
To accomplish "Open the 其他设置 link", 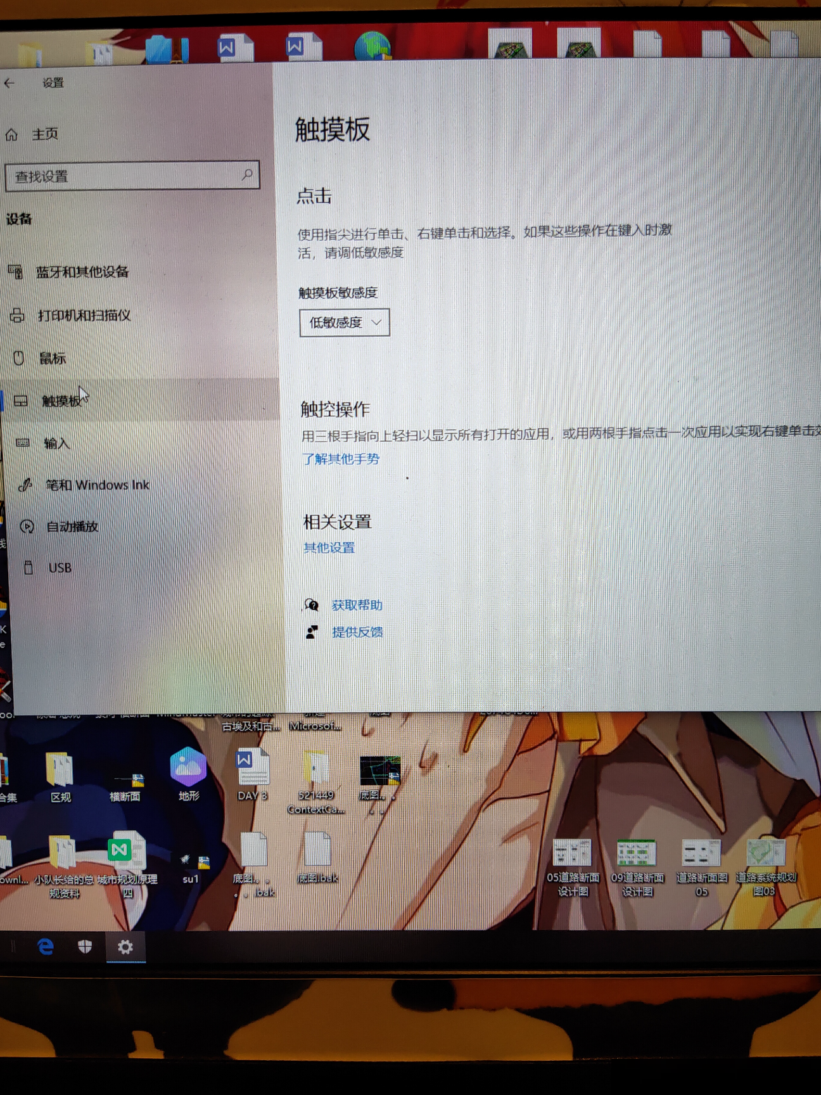I will (329, 547).
